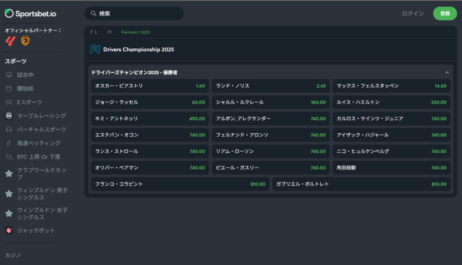Screen dimensions: 462x265
Task: Select the カルロス・サインツ・ジュニア odds button
Action: tap(392, 118)
